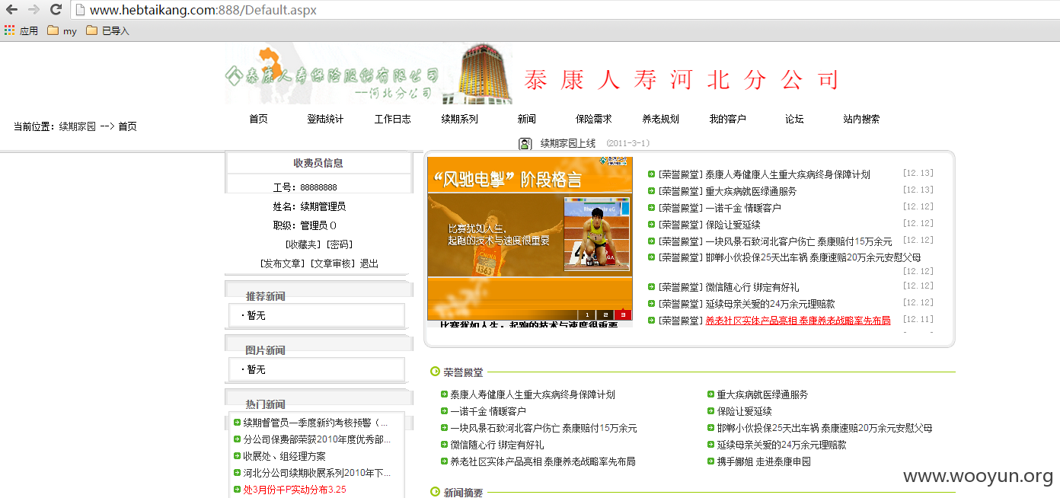Click green bullet icon beside 携手娜姐 走进泰康申园
The height and width of the screenshot is (498, 1060).
click(710, 461)
